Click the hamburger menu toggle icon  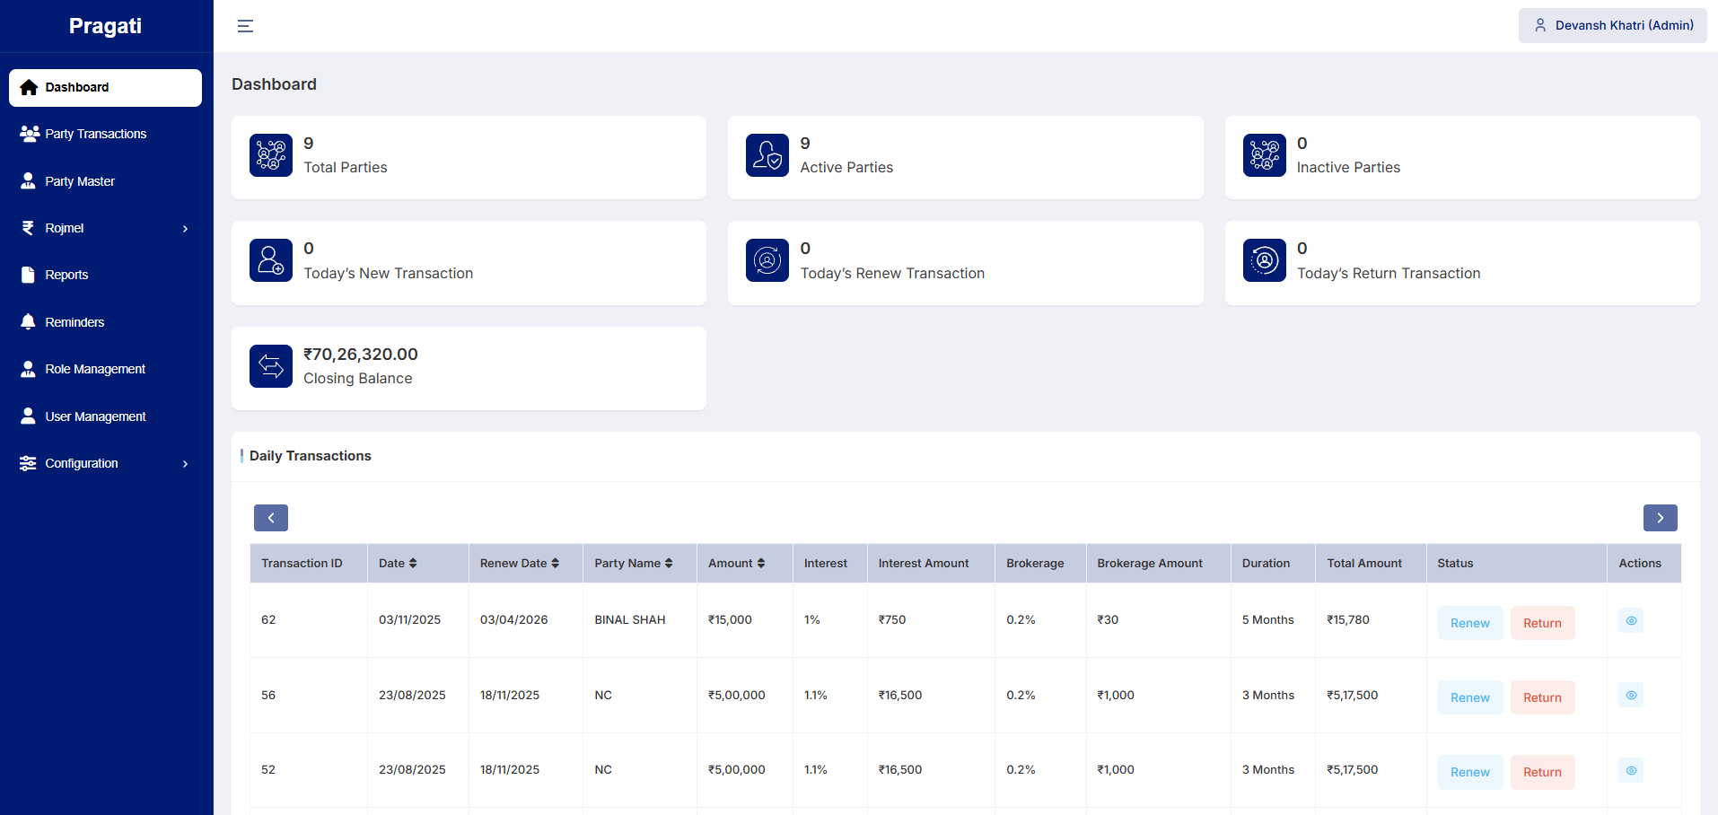pos(245,26)
